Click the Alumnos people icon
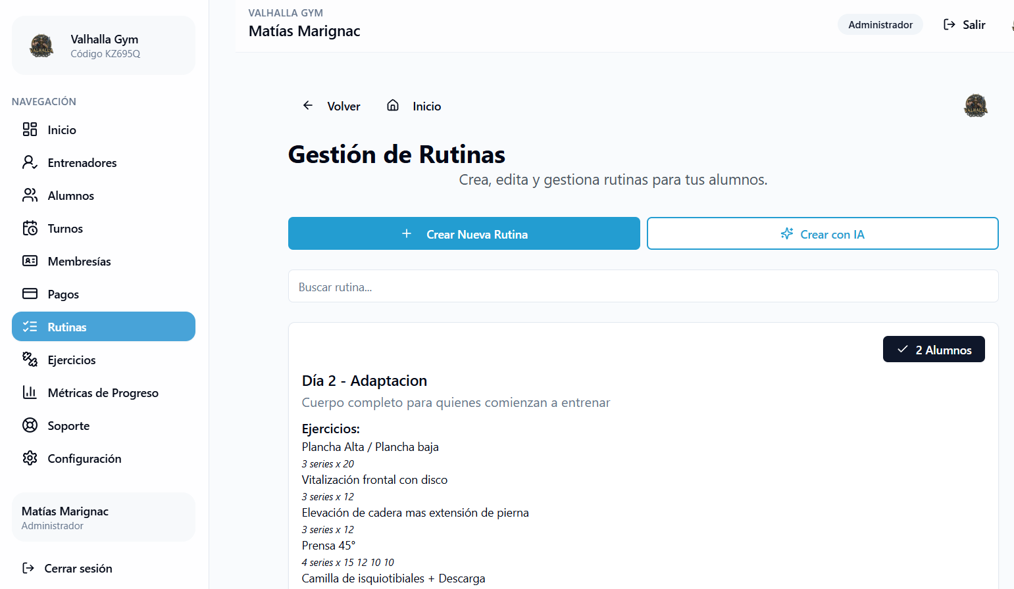This screenshot has height=589, width=1014. click(x=30, y=195)
